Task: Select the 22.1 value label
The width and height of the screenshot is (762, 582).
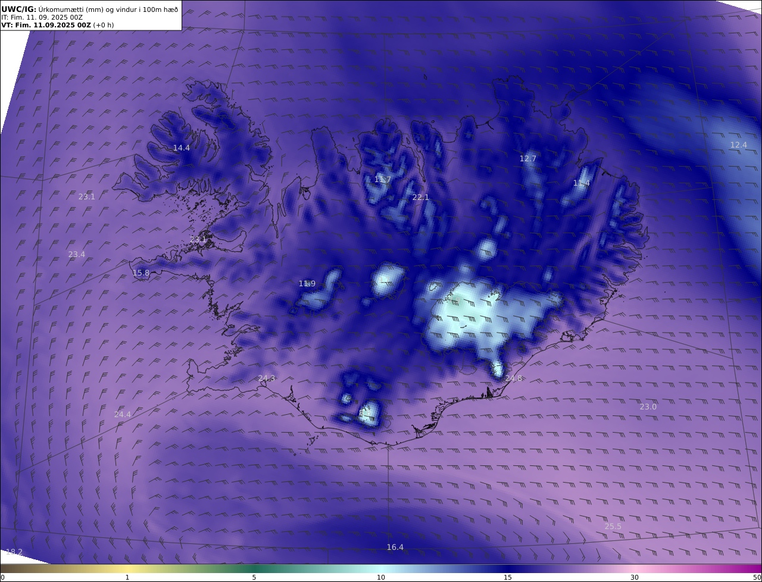Action: [421, 197]
